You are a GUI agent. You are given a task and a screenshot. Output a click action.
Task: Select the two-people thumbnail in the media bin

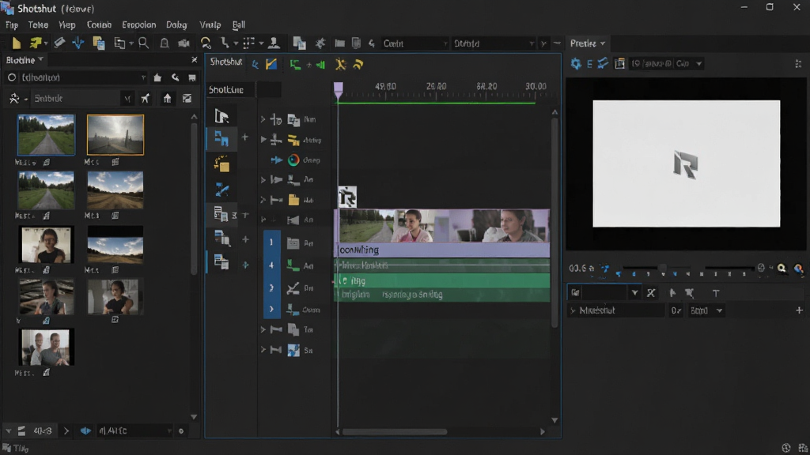46,348
